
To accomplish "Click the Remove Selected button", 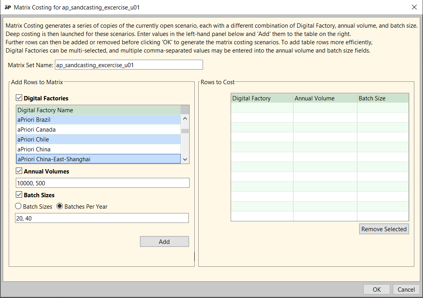I will (384, 229).
